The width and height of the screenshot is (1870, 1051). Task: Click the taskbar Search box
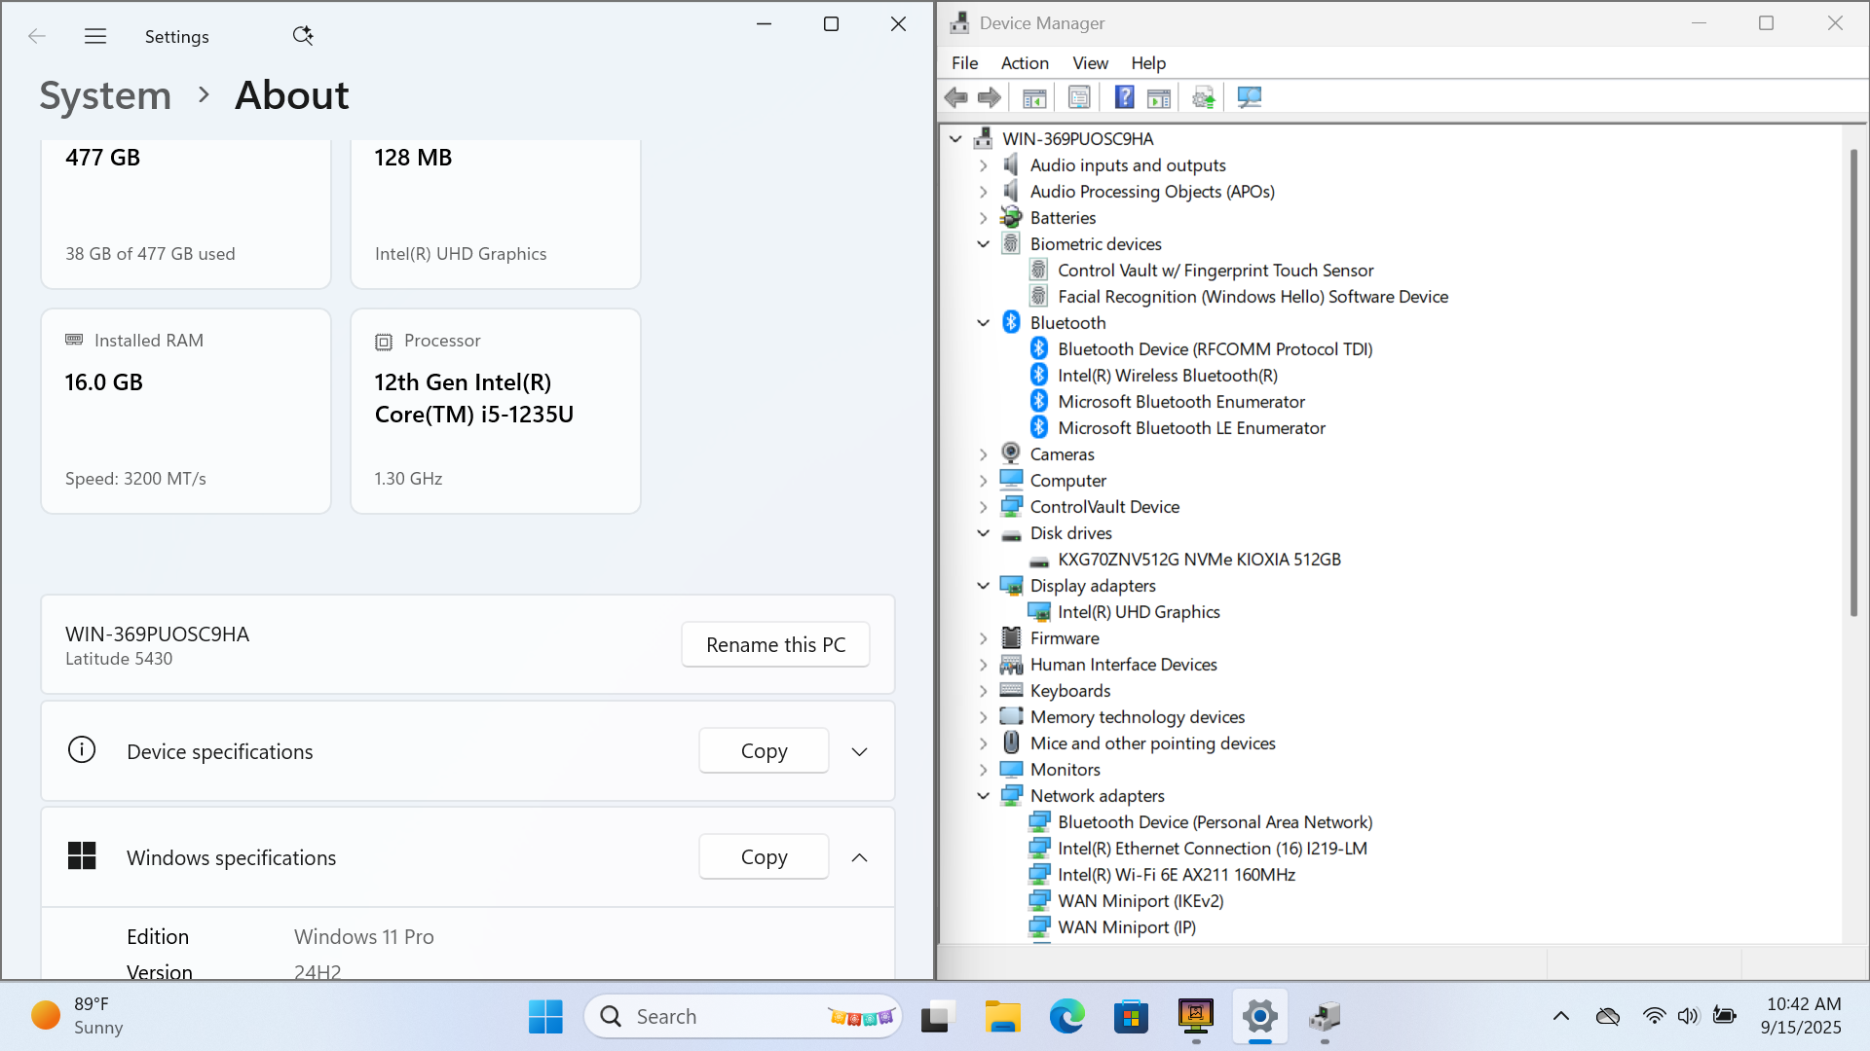742,1016
